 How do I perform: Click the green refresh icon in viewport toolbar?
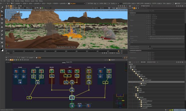[x=43, y=8]
